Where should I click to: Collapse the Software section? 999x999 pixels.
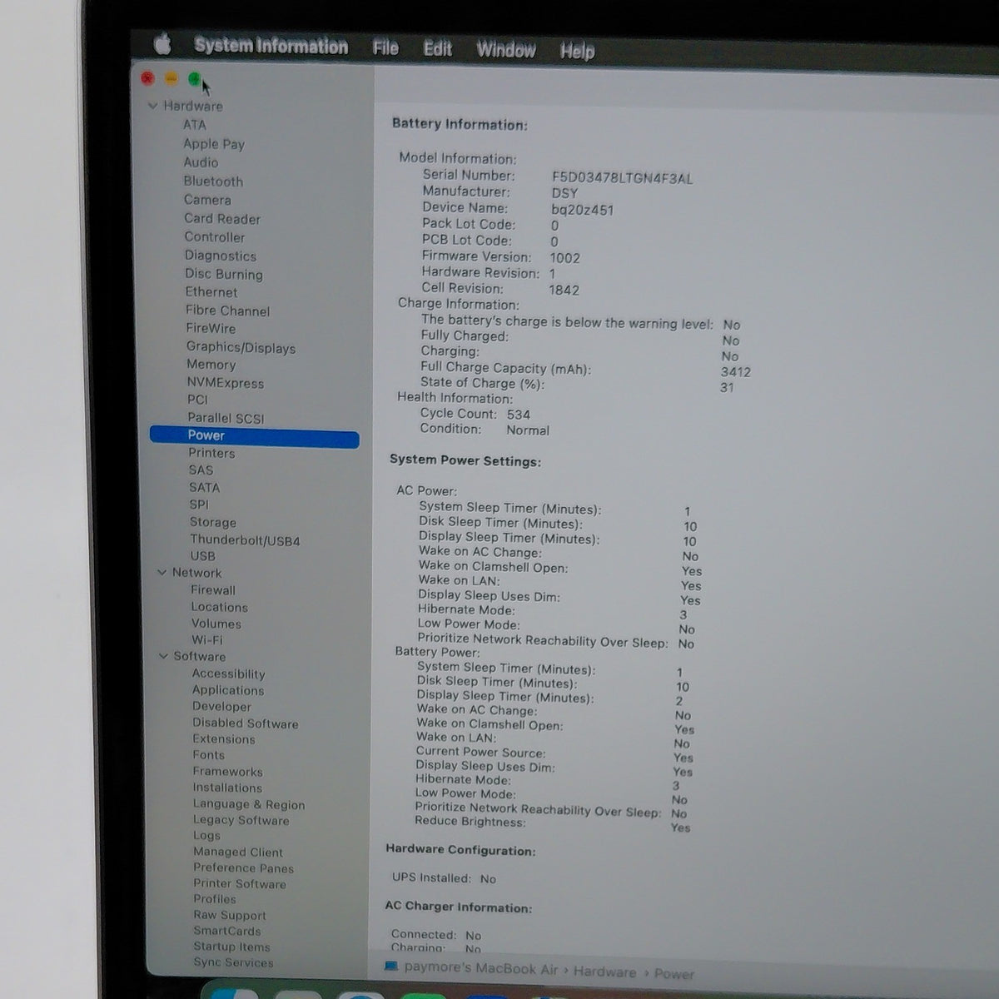tap(163, 656)
